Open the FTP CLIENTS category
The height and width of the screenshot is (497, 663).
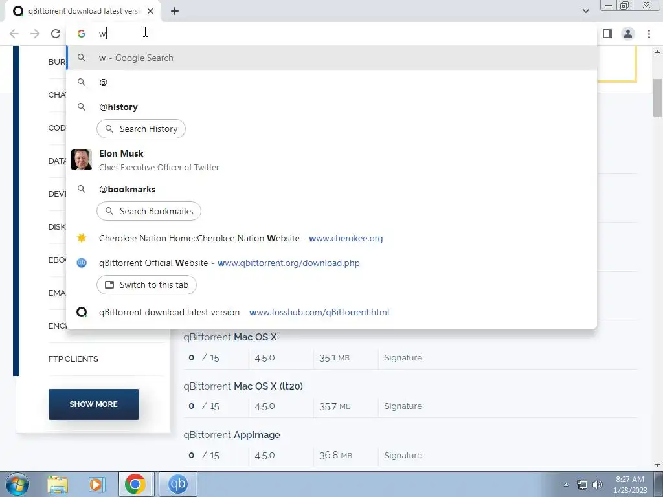(x=73, y=359)
